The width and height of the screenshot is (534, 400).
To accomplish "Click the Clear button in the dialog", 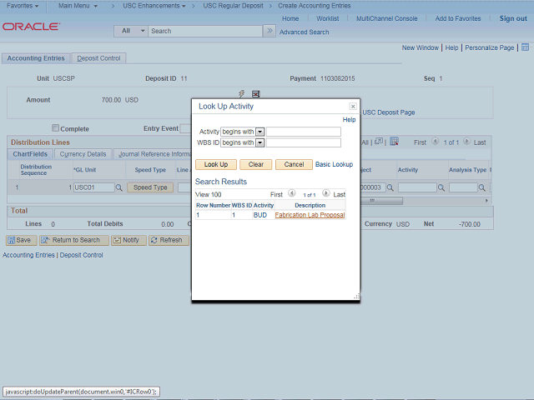I will (x=256, y=165).
